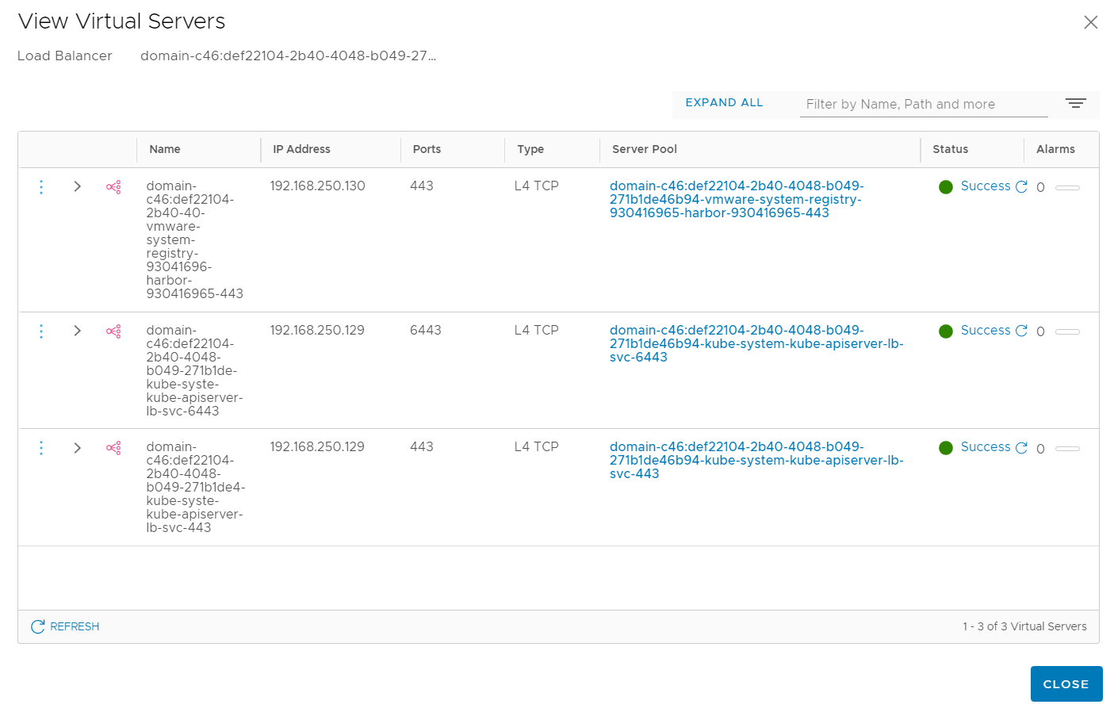Open the harbor-930416965-443 server pool link
Screen dimensions: 1114x712
pyautogui.click(x=737, y=199)
